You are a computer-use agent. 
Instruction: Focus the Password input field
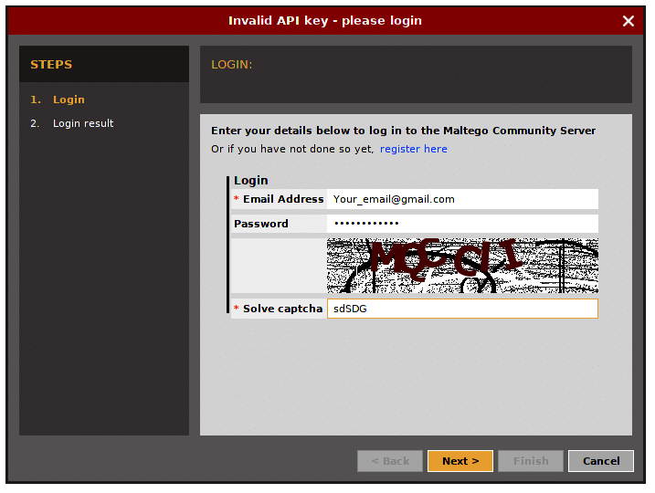point(462,224)
